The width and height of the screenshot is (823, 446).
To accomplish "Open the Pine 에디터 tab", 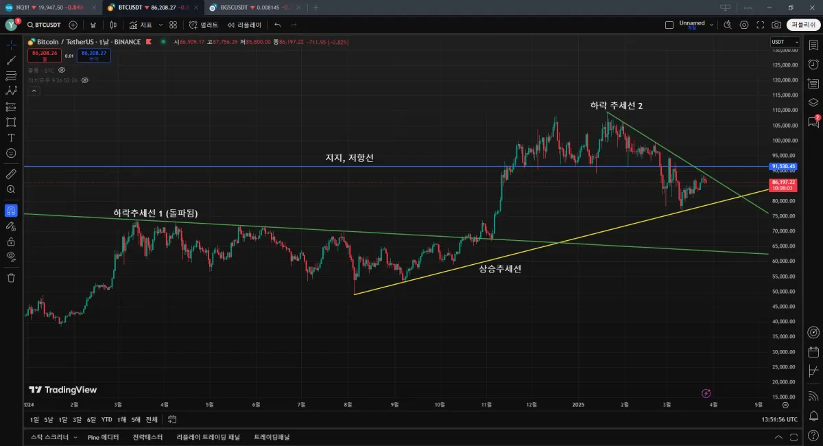I will (103, 437).
